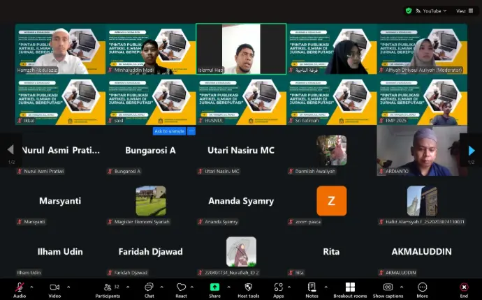Open the View layout menu at top right
482x300 pixels.
[x=461, y=11]
